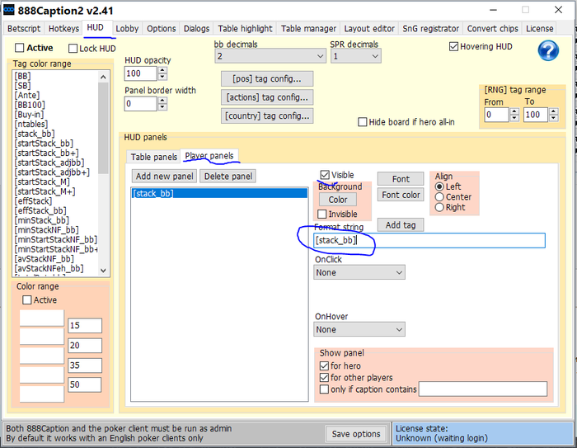Viewport: 577px width, 448px height.
Task: Click the first color range swatch box
Action: point(41,318)
